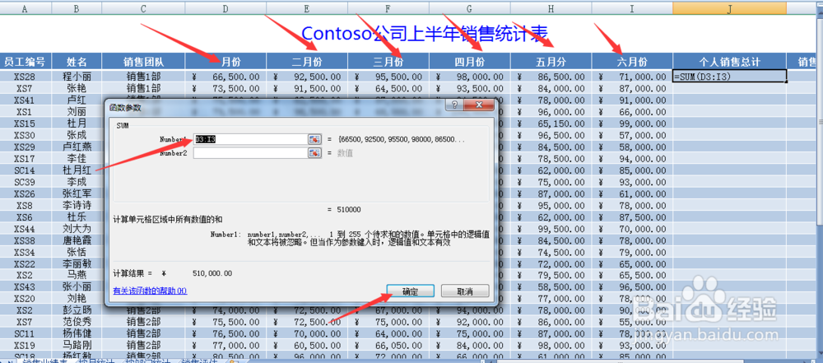Select column D header
This screenshot has height=363, width=823.
point(226,8)
